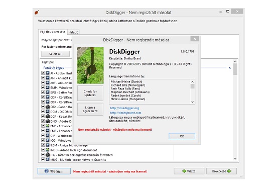Viewport: 276px width, 188px height.
Task: Toggle the DCM - DICOM checkbox
Action: tap(43, 111)
